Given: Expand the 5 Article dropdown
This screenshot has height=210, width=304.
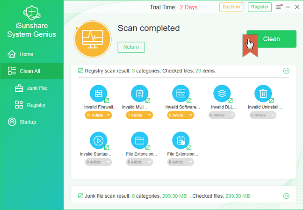Looking at the screenshot, I should pos(181,115).
